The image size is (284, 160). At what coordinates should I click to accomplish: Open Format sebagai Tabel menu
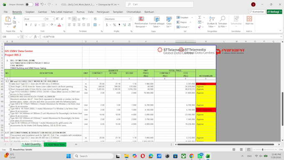point(157,22)
